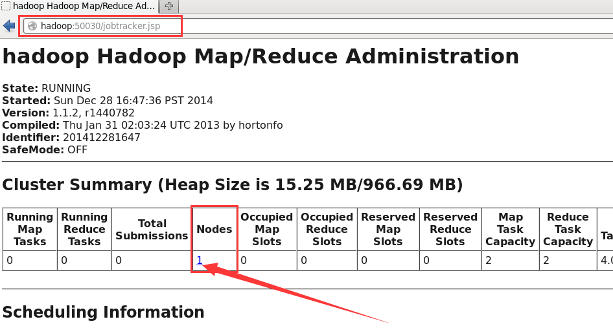The image size is (613, 328).
Task: Click the 'Identifier: 201412281647' line
Action: [71, 137]
